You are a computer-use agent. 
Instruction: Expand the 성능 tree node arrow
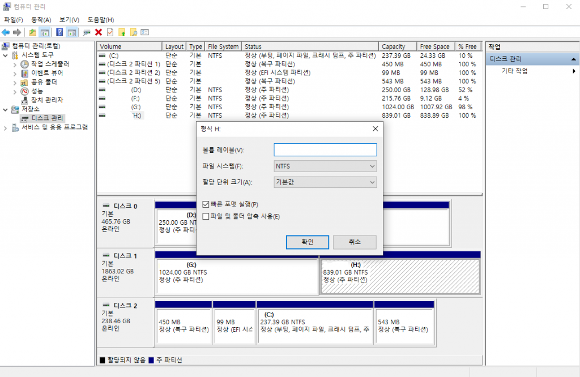pyautogui.click(x=15, y=92)
